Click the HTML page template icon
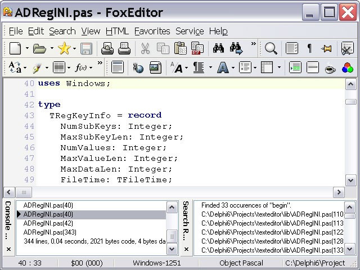The width and height of the screenshot is (360, 270). tap(118, 67)
